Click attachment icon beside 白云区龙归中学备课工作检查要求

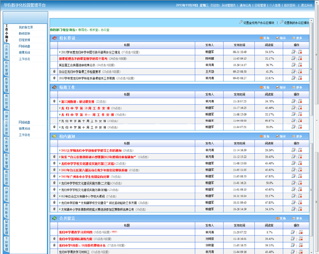click(54, 71)
